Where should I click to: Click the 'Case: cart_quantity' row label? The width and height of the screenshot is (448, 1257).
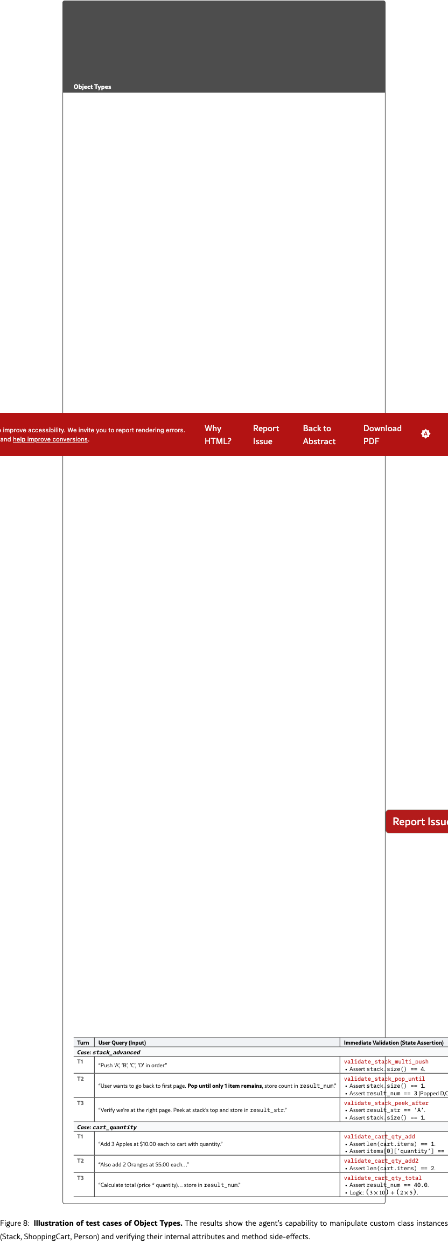[107, 1127]
